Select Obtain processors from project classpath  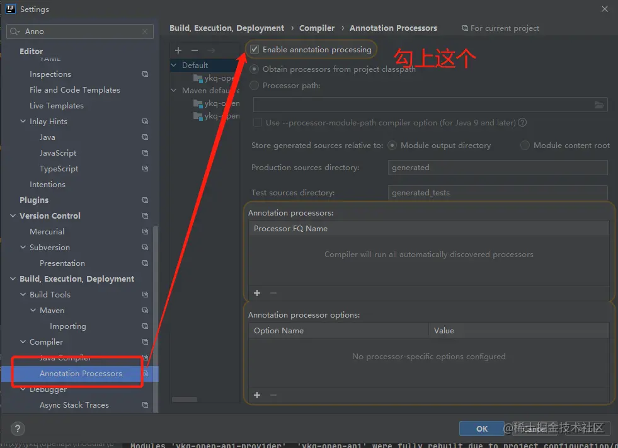(255, 69)
